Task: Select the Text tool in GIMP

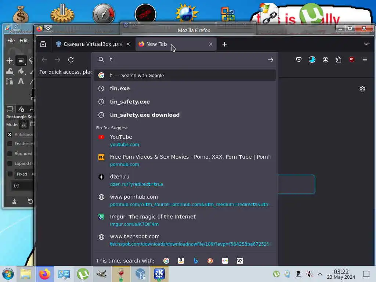Action: pyautogui.click(x=21, y=82)
